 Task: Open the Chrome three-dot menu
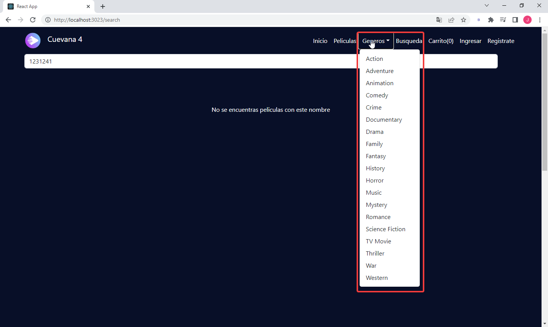click(x=540, y=20)
